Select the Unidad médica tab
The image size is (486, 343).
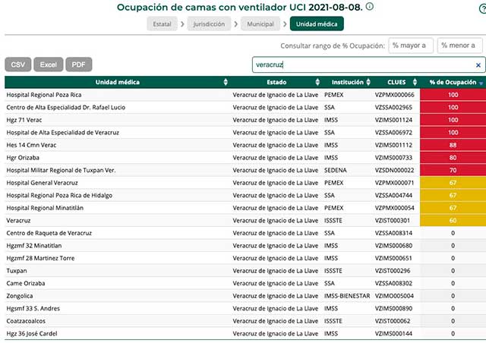pyautogui.click(x=317, y=24)
